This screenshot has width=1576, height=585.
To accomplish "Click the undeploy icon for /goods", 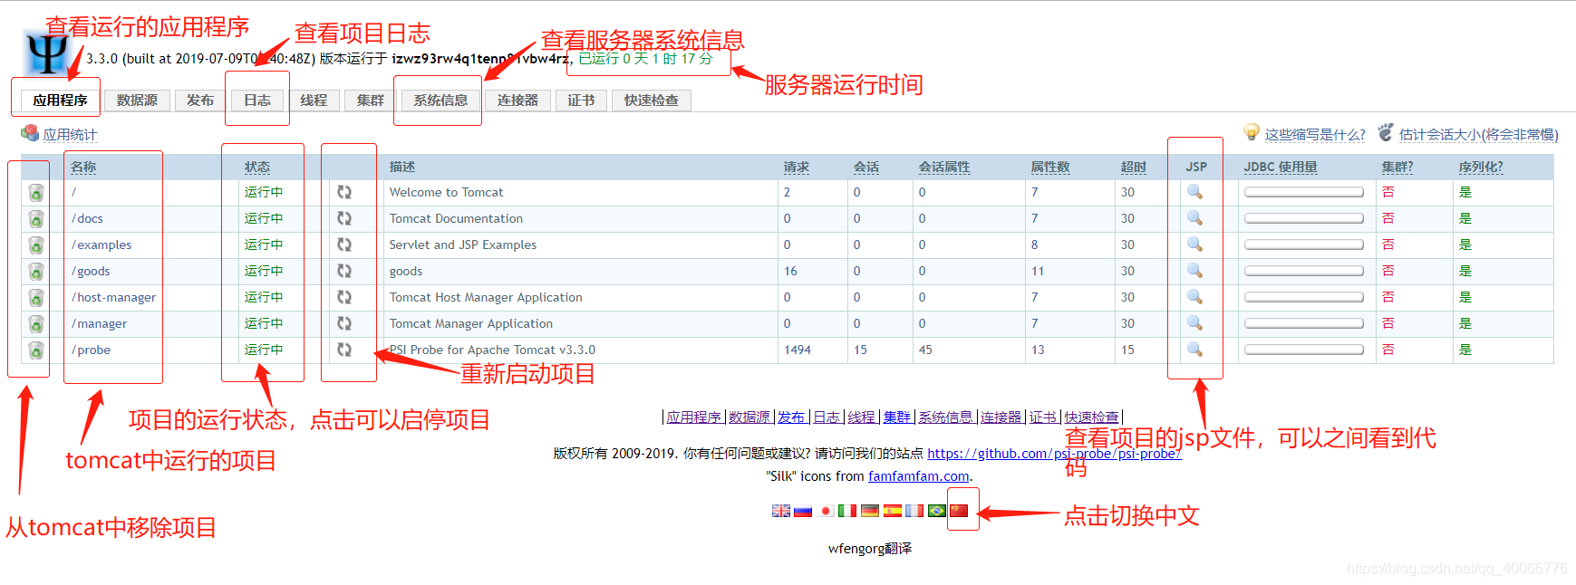I will 35,272.
